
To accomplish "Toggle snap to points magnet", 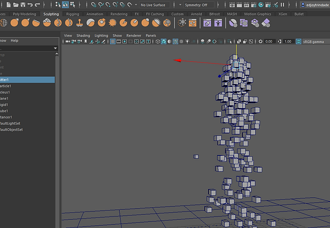I will point(108,4).
